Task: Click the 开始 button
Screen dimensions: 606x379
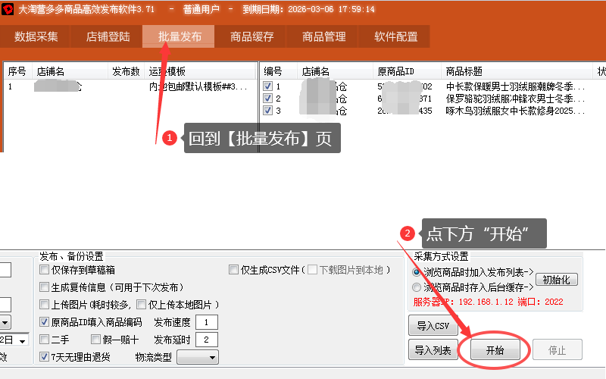Action: pos(495,349)
